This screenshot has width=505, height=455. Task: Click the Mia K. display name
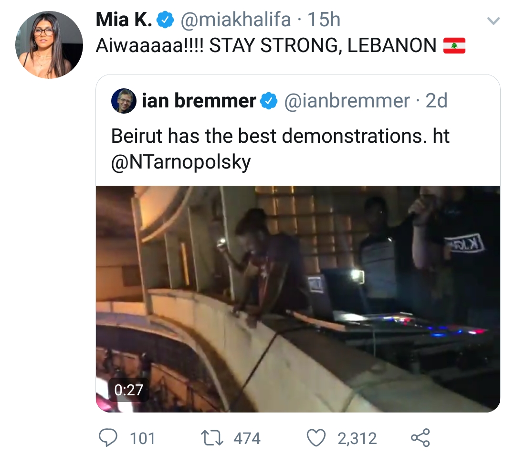(124, 20)
